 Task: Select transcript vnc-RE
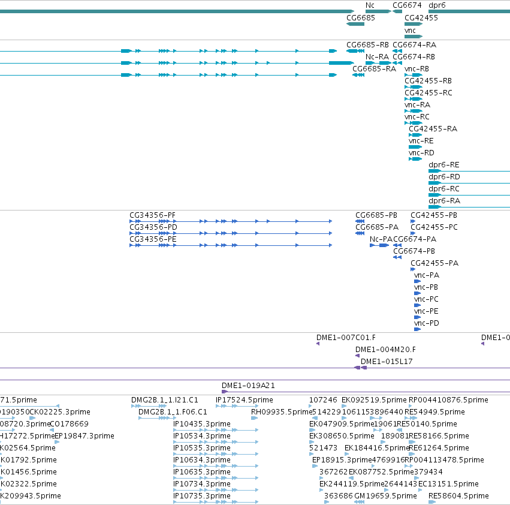pyautogui.click(x=421, y=141)
